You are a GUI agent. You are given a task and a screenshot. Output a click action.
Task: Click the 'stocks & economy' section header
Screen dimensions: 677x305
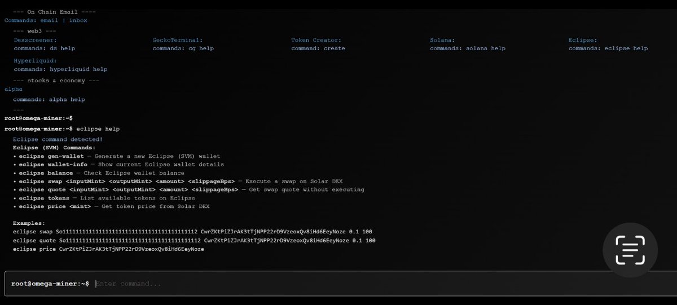[x=57, y=81]
